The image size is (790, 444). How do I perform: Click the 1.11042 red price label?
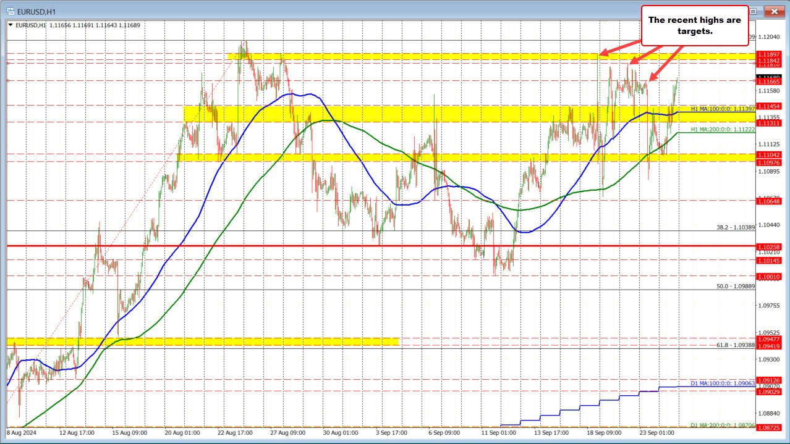point(768,154)
